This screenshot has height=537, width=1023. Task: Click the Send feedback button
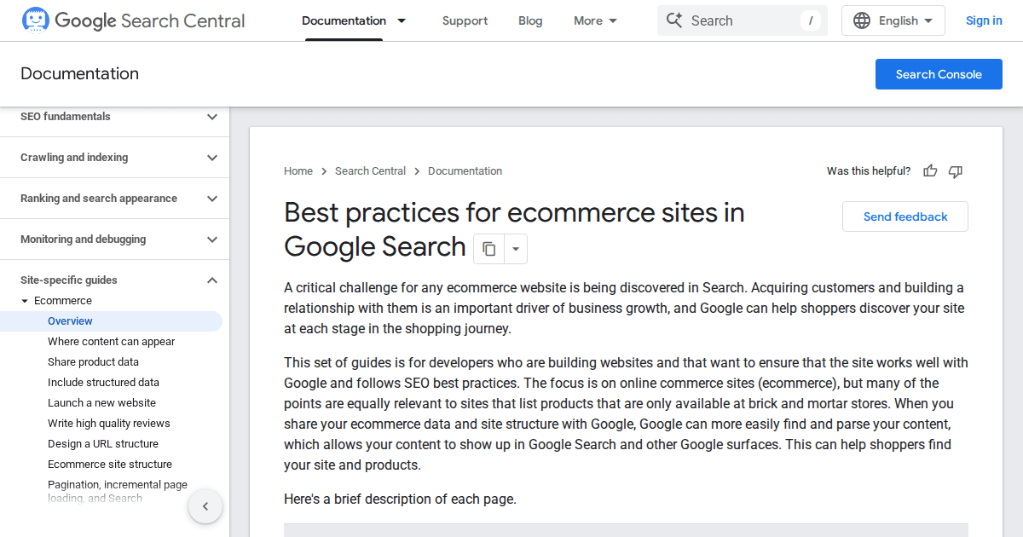pos(905,217)
